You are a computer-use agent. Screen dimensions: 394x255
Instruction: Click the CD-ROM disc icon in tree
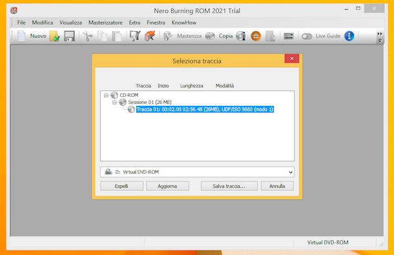[x=114, y=95]
